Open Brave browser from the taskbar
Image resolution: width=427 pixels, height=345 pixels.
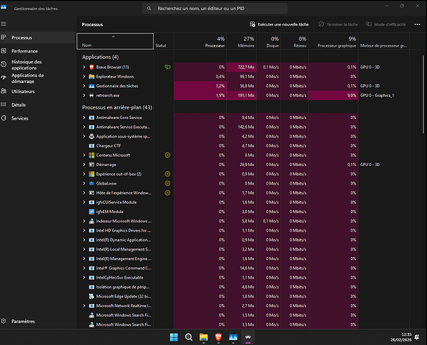coord(219,337)
